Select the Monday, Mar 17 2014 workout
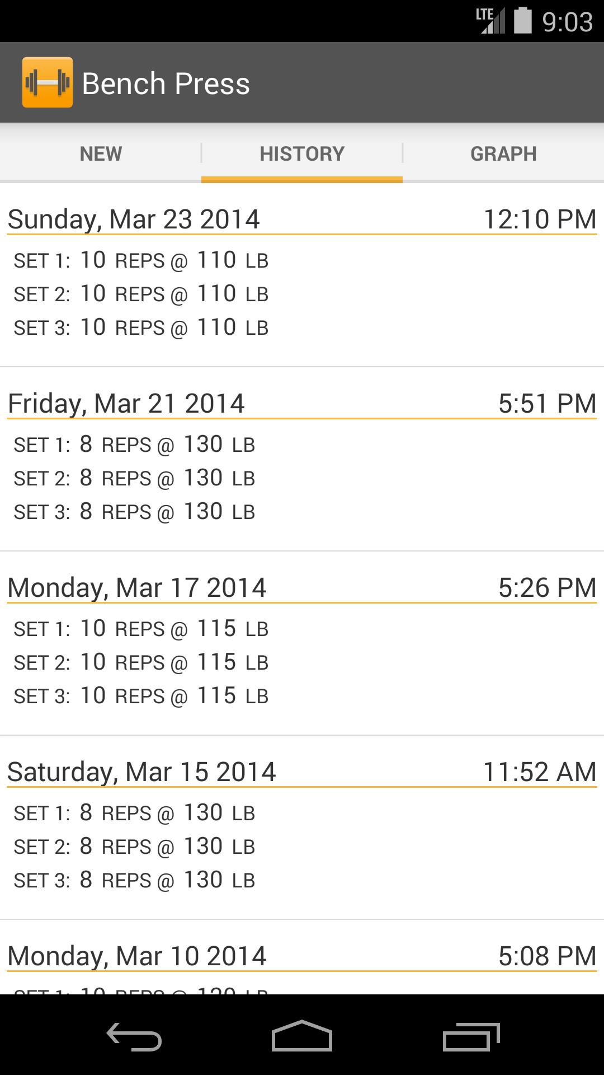 [137, 587]
